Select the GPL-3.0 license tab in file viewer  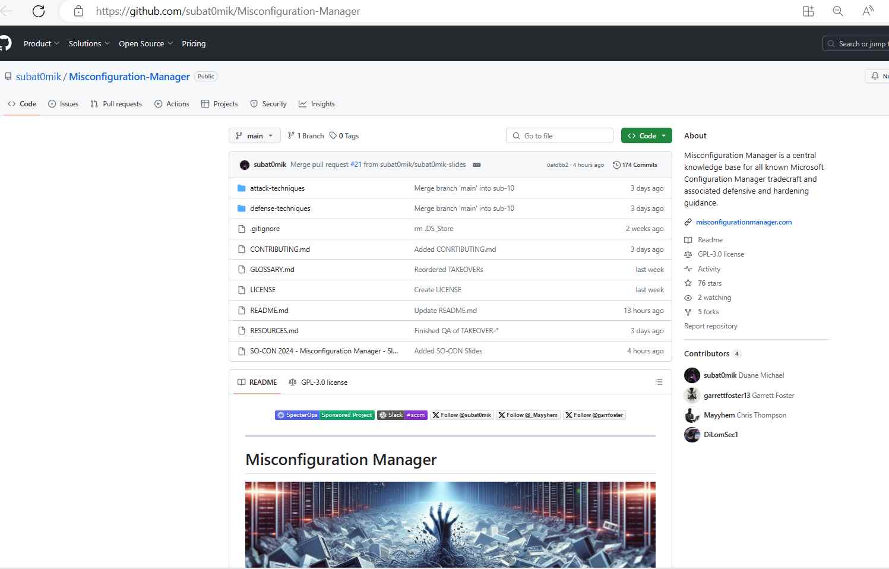(x=318, y=382)
